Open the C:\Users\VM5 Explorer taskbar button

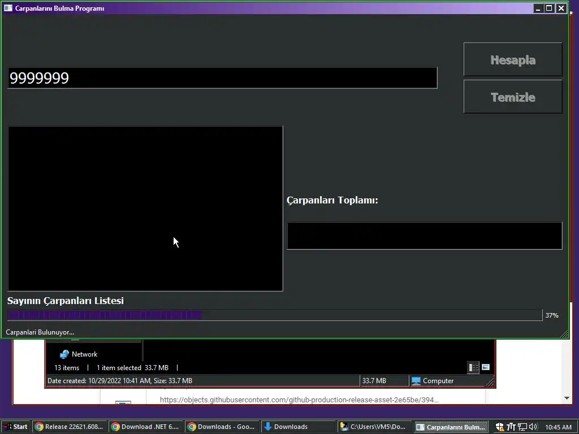pos(374,427)
